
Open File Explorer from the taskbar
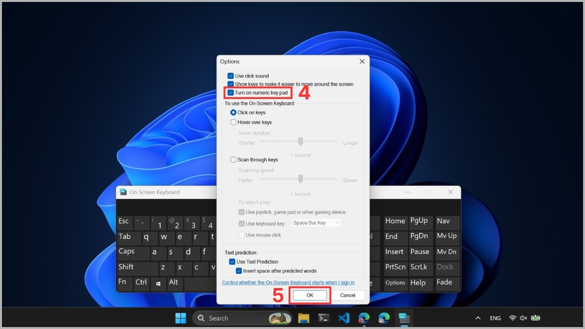(x=304, y=318)
